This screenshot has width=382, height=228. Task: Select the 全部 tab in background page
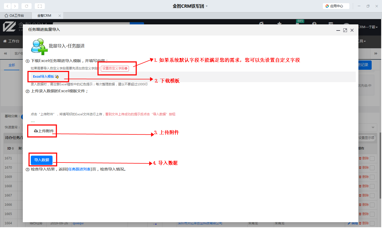pos(12,65)
